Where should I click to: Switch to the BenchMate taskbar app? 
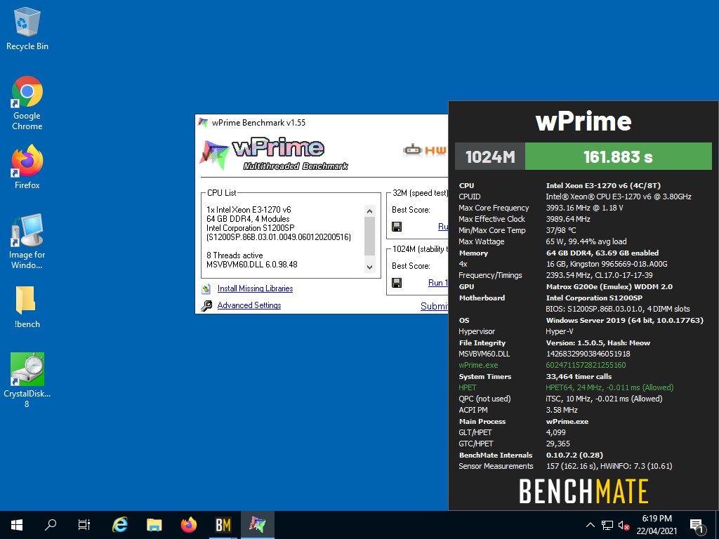click(223, 525)
